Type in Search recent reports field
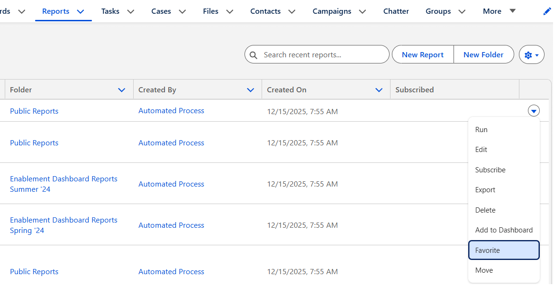The width and height of the screenshot is (554, 286). click(x=322, y=55)
